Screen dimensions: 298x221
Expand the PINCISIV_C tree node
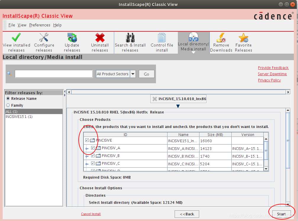click(87, 164)
